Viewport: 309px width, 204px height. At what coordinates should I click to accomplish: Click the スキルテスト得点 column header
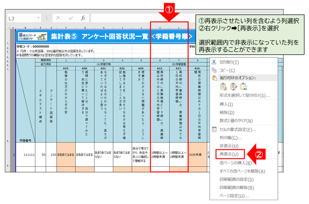[41, 104]
